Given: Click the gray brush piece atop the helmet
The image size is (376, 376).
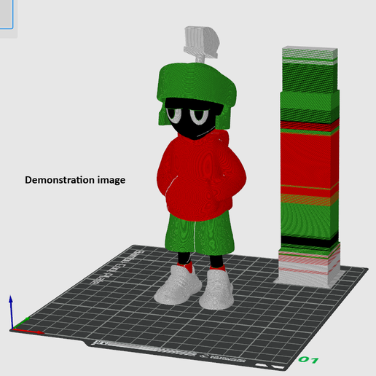Looking at the screenshot, I should [x=201, y=44].
